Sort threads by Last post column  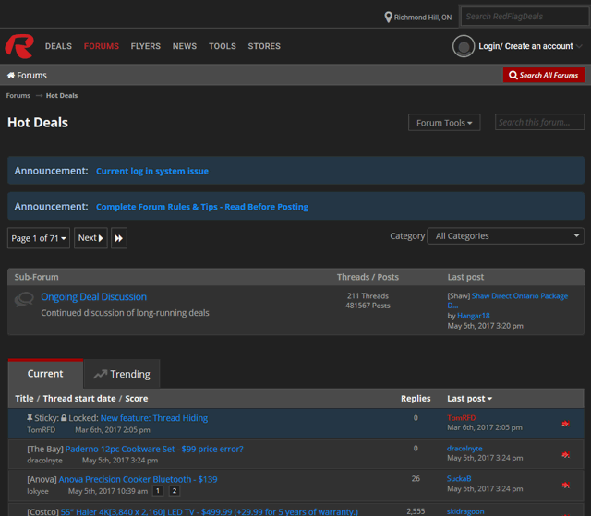[470, 399]
